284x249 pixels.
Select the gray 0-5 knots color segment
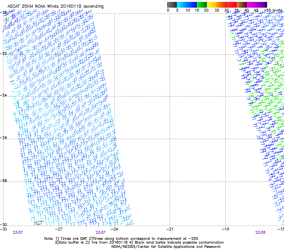[172, 5]
